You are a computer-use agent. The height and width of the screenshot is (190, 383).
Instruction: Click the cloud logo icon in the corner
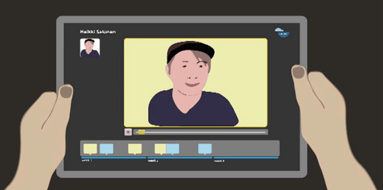pos(282,32)
